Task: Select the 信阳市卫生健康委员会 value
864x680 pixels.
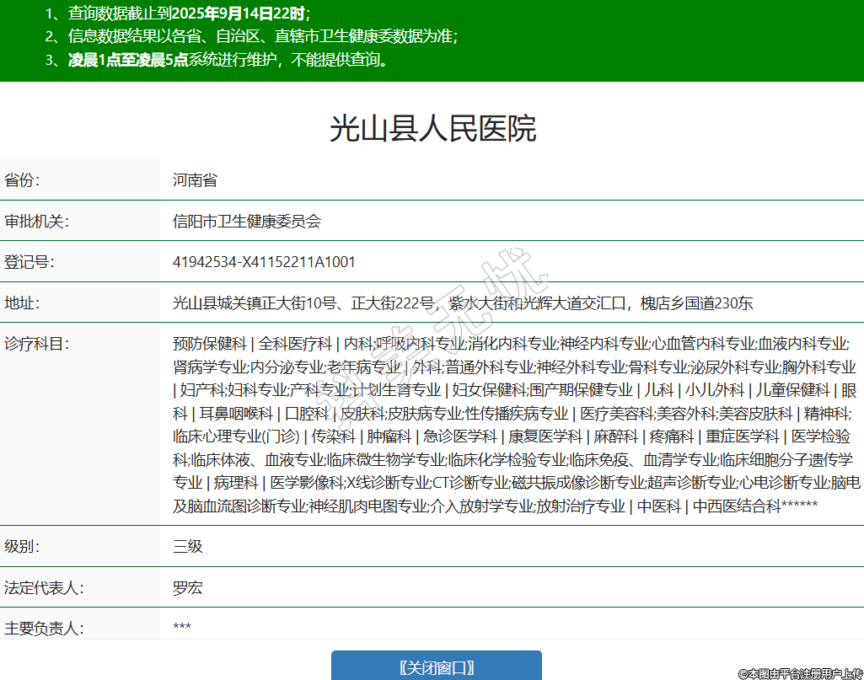Action: (x=247, y=222)
